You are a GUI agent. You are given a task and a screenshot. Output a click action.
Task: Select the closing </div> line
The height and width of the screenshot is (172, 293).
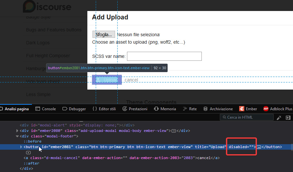(26, 169)
